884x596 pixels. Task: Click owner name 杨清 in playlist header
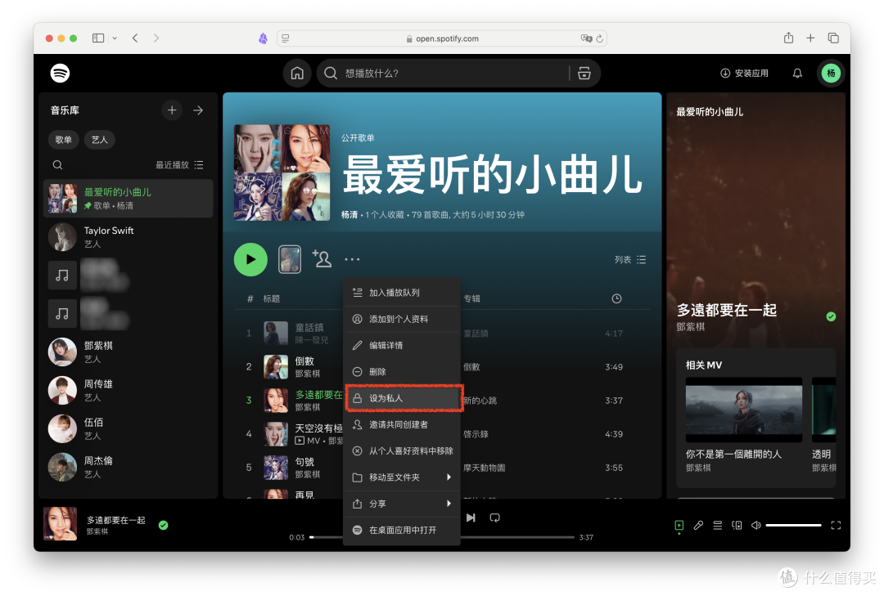click(x=350, y=215)
